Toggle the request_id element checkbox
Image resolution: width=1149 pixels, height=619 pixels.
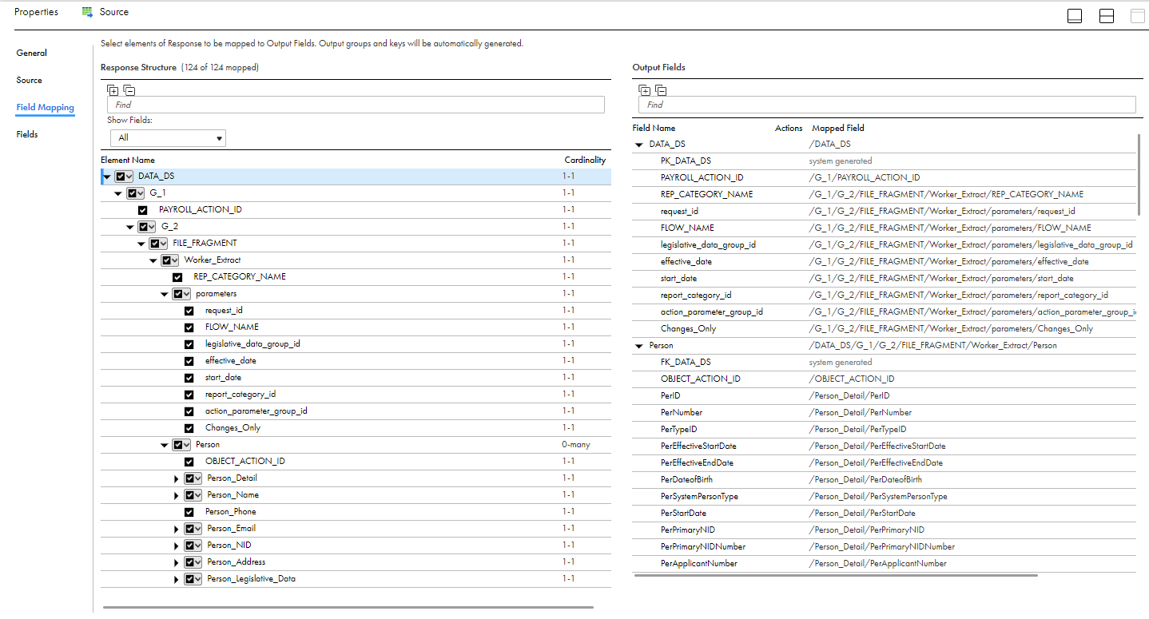(x=189, y=311)
